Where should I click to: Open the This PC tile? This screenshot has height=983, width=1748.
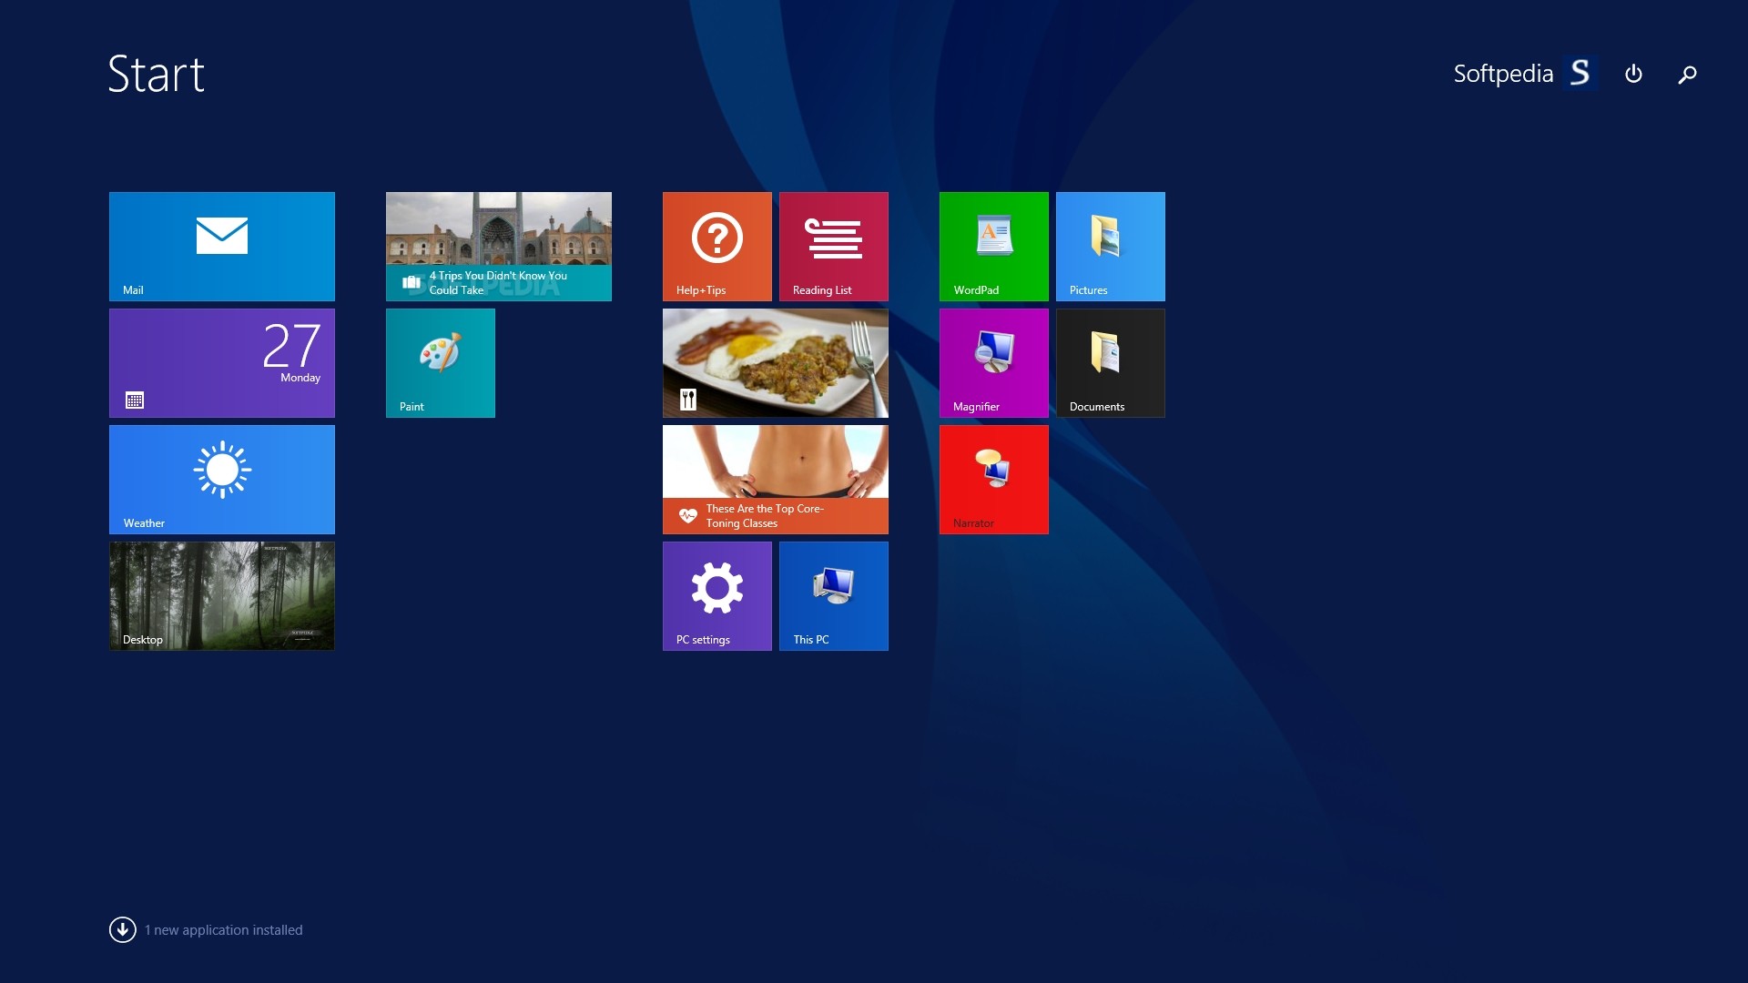(x=833, y=595)
